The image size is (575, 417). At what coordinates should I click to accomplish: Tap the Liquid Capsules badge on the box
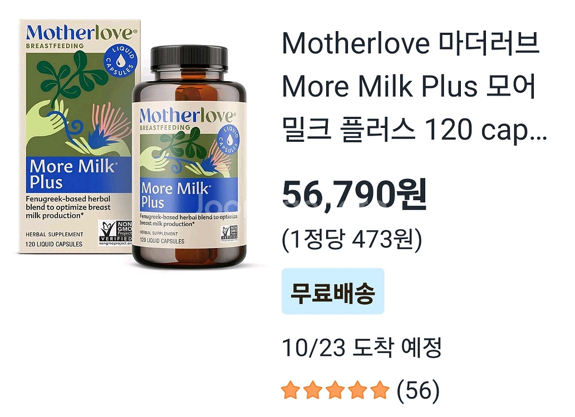click(120, 61)
